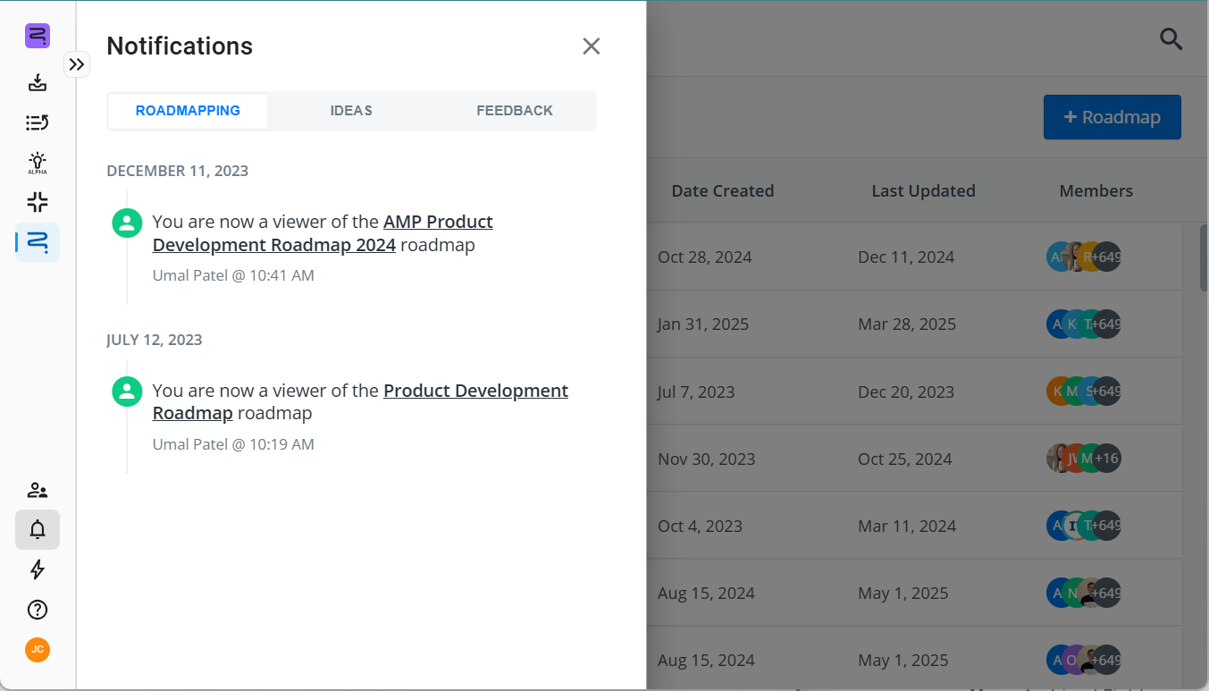Screen dimensions: 1209x691
Task: Open the Alpha lightbulb ideas icon
Action: [x=38, y=162]
